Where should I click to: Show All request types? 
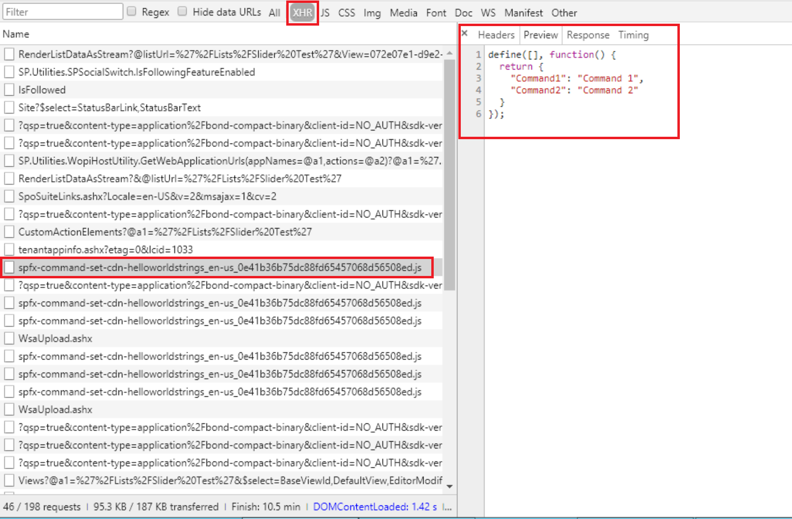(x=274, y=13)
